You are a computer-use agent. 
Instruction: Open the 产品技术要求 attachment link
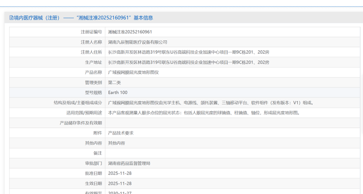click(121, 133)
